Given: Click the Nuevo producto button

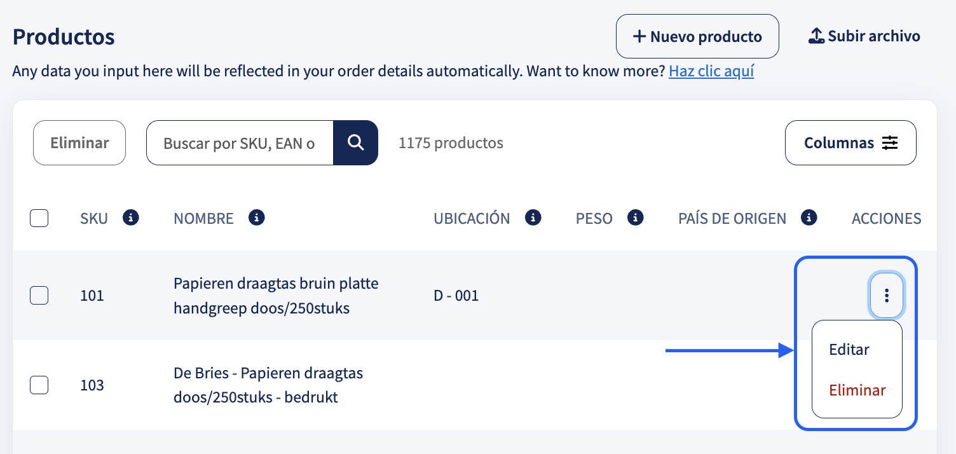Looking at the screenshot, I should [x=697, y=36].
